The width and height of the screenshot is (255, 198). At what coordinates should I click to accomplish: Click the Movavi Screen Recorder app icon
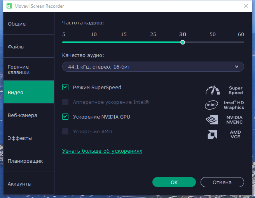[9, 6]
